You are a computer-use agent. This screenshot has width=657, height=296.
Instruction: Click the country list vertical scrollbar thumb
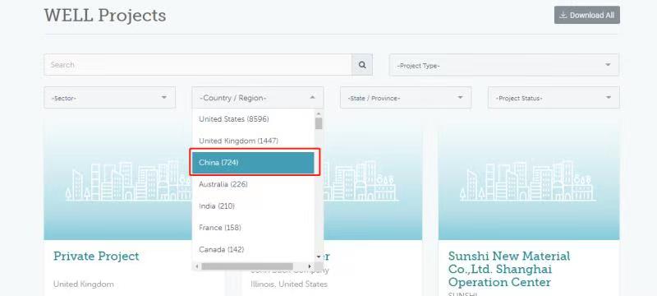tap(319, 123)
